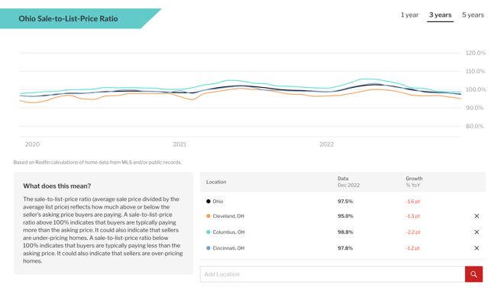The height and width of the screenshot is (288, 504).
Task: Click the -1.6 pt growth value
Action: (412, 202)
